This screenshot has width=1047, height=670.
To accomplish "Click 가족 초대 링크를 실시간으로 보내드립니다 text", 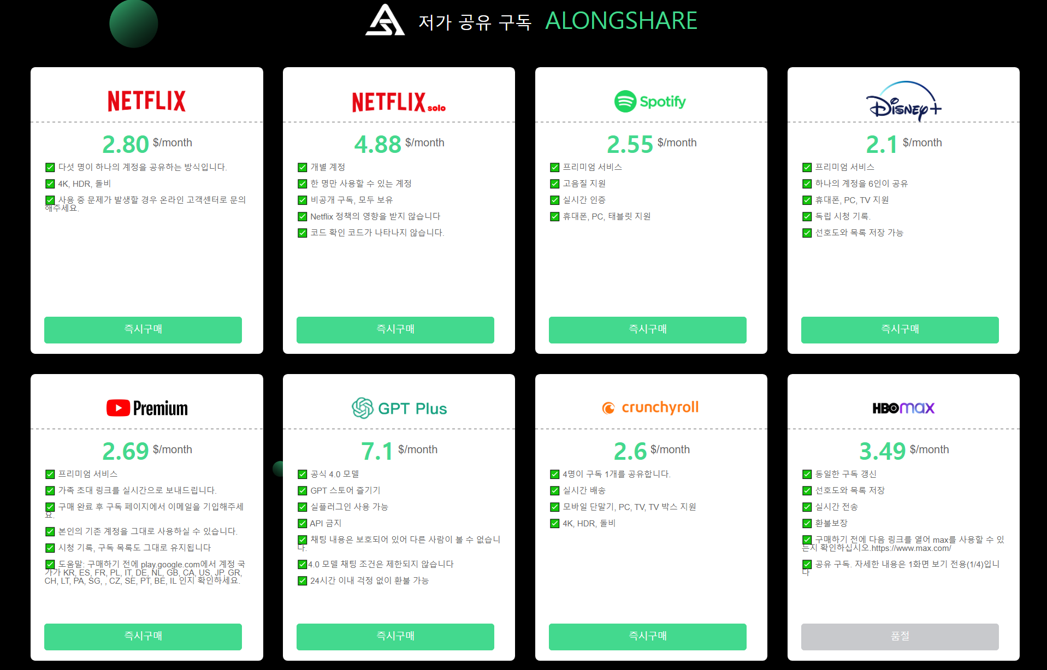I will 138,490.
